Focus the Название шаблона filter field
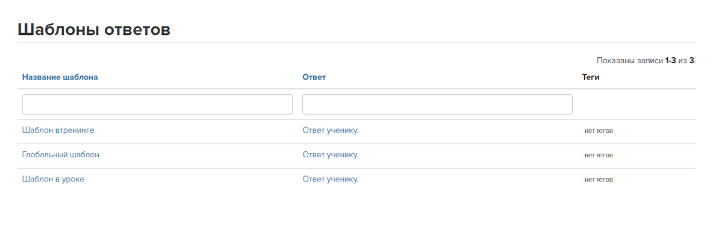Screen dimensions: 722x252 point(158,104)
